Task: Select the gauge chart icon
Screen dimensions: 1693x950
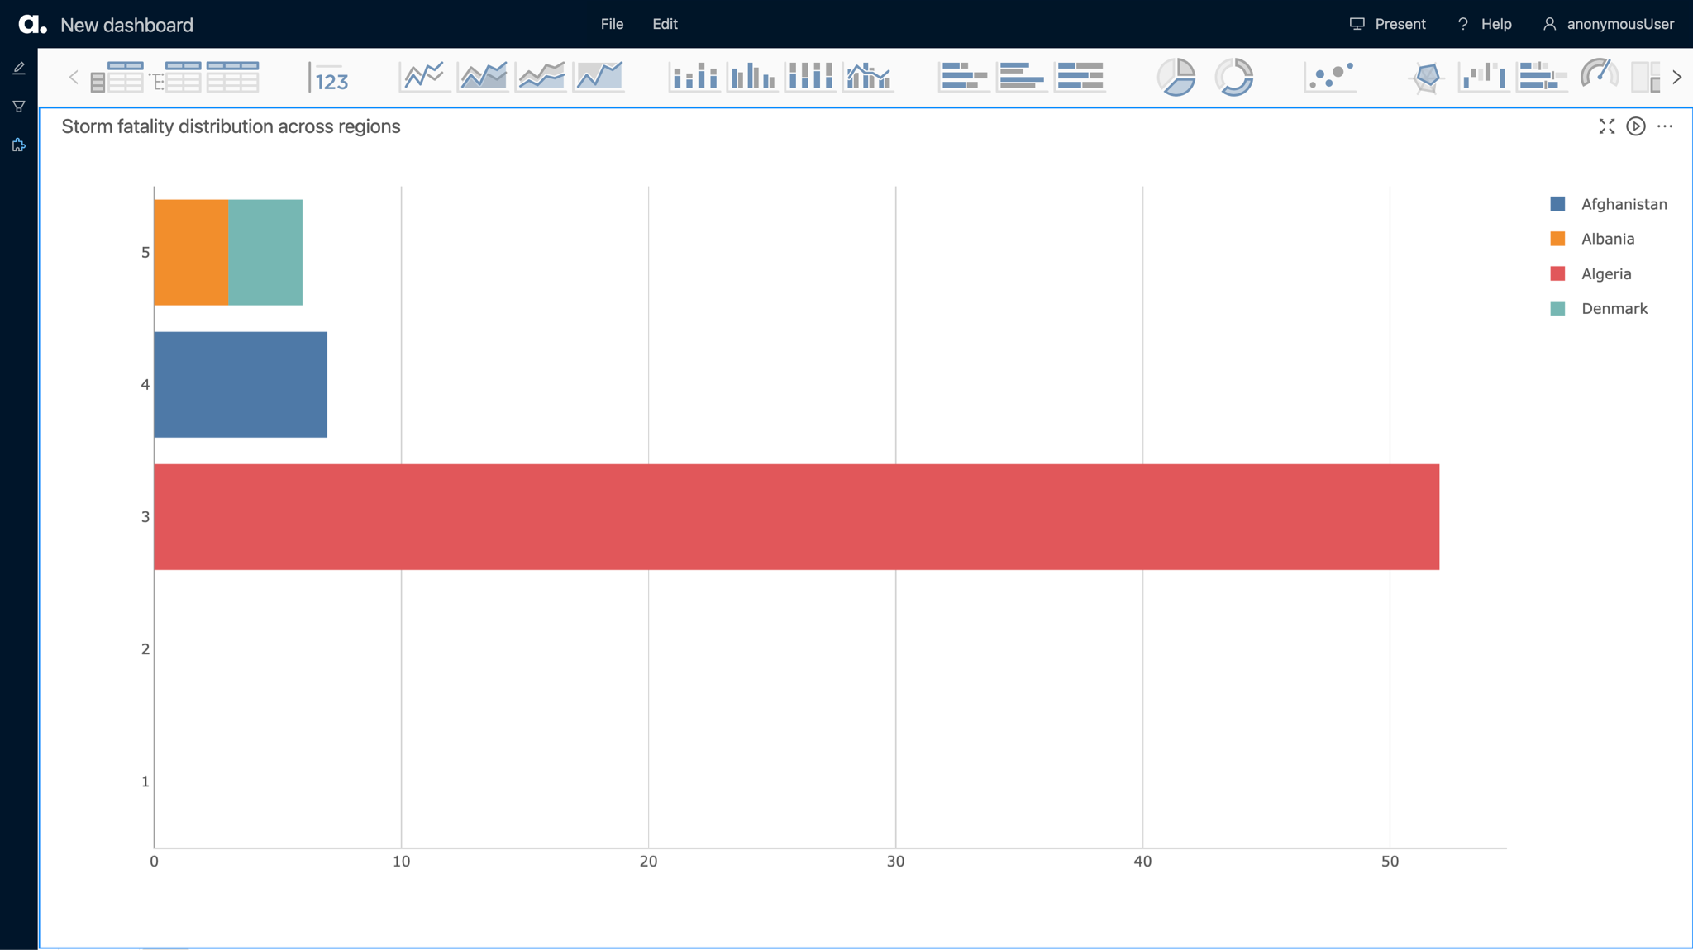Action: (1599, 77)
